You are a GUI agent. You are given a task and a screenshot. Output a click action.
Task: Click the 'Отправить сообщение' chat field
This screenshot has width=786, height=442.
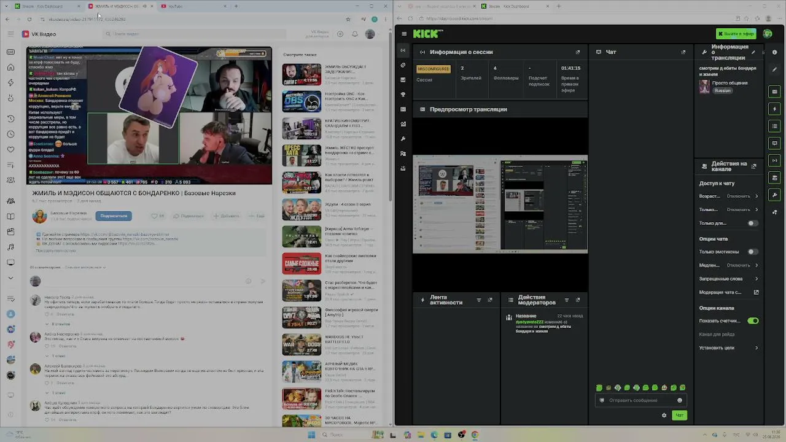coord(640,400)
